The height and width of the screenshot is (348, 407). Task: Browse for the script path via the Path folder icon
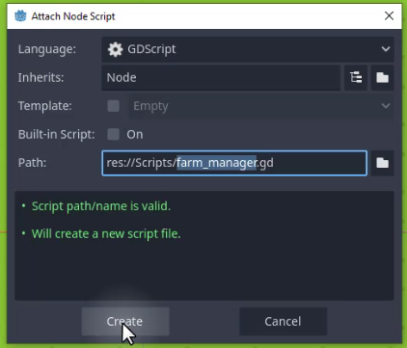(x=382, y=163)
